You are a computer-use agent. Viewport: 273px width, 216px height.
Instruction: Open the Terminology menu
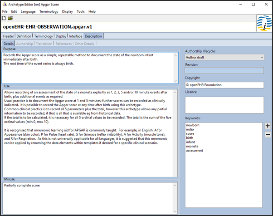(49, 11)
